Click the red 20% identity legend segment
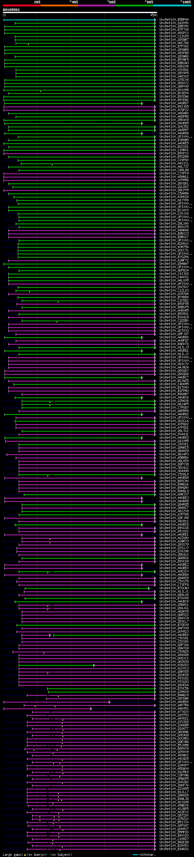 [x=22, y=5]
